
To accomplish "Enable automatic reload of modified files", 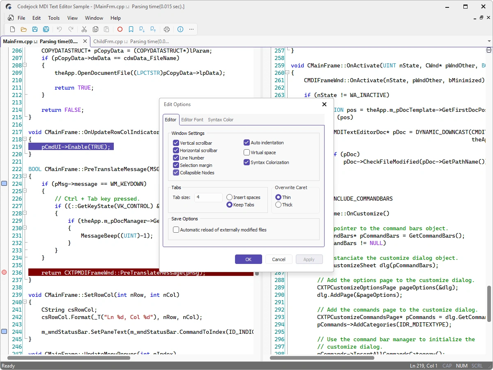I will 176,230.
